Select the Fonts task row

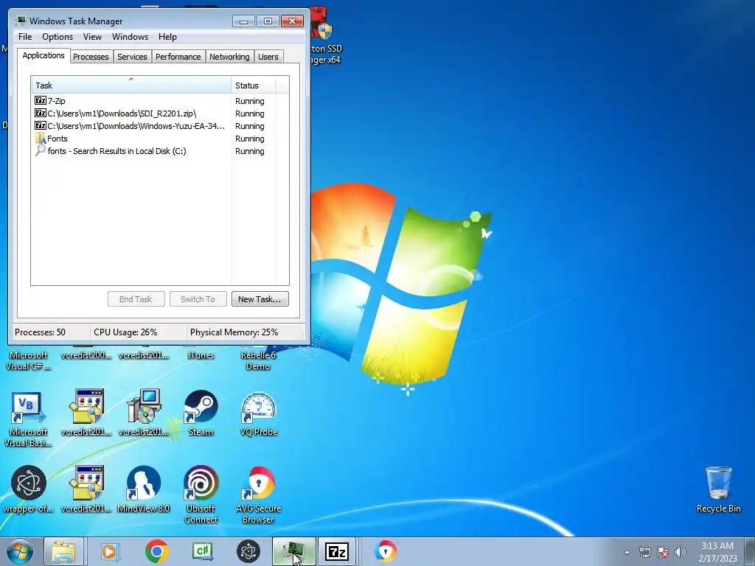click(153, 138)
